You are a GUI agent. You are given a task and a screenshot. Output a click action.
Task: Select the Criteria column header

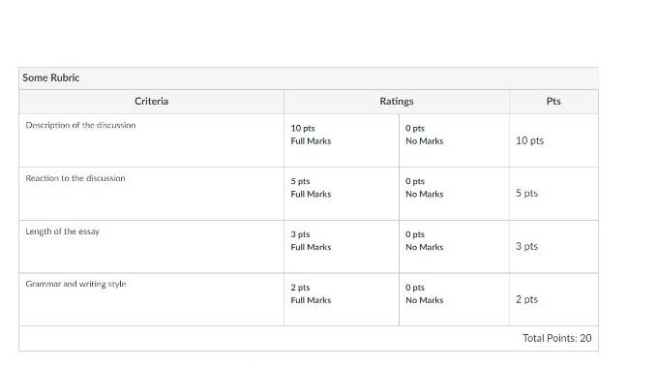pos(151,101)
